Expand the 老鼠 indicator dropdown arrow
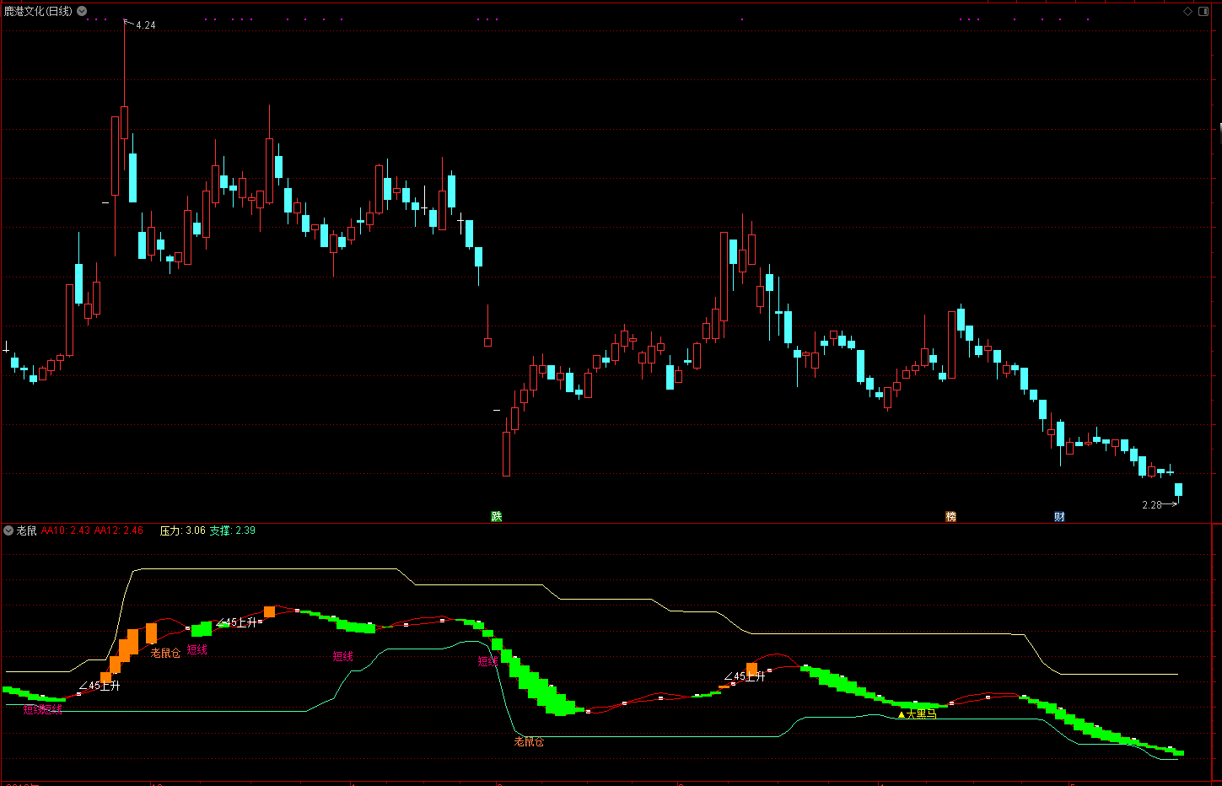This screenshot has height=786, width=1222. click(8, 530)
